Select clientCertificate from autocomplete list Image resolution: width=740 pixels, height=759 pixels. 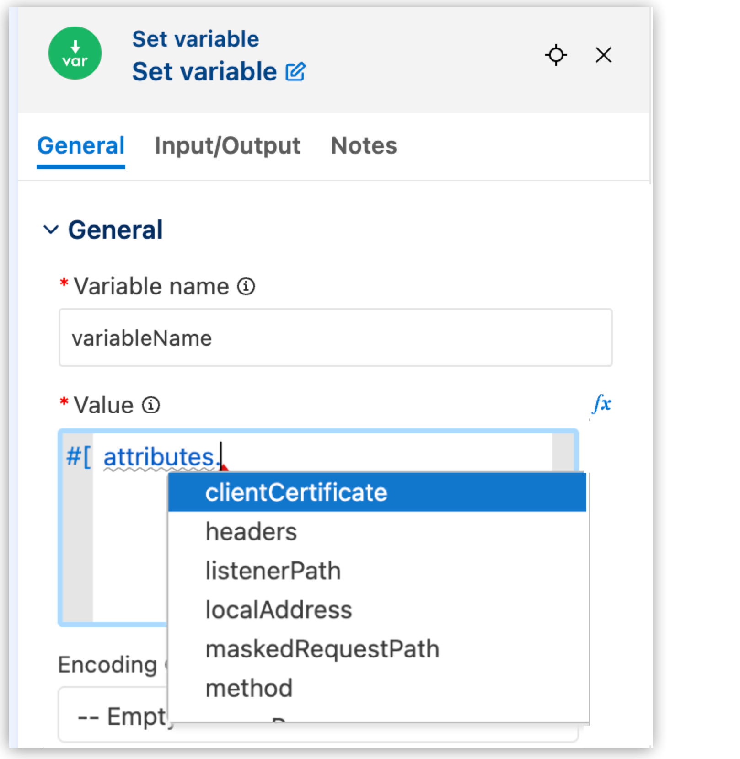(x=377, y=492)
